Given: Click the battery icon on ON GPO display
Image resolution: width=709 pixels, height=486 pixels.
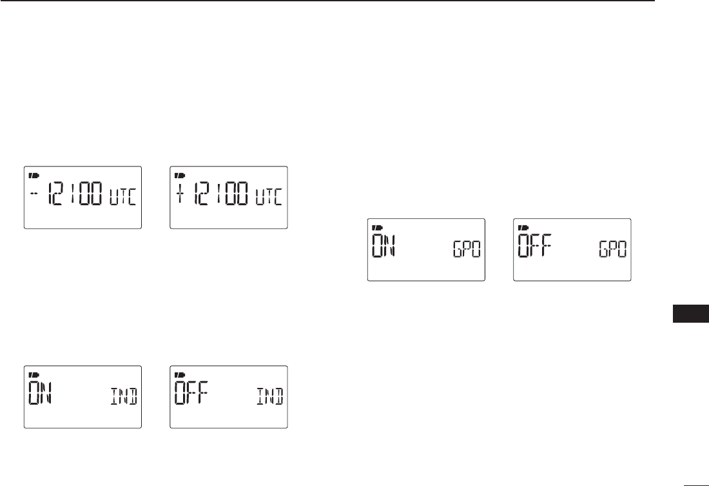Looking at the screenshot, I should tap(378, 227).
